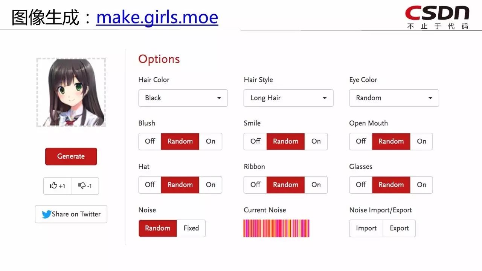
Task: Open the make.girls.moe link
Action: click(x=157, y=18)
